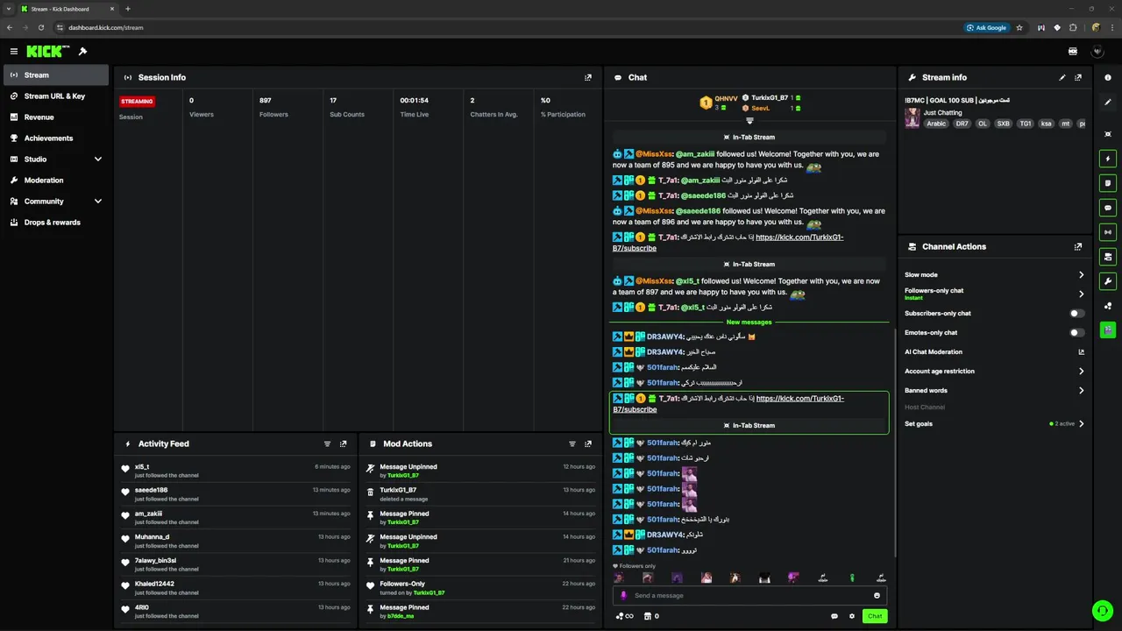Click the green Chat send button
Viewport: 1122px width, 631px height.
pyautogui.click(x=875, y=616)
